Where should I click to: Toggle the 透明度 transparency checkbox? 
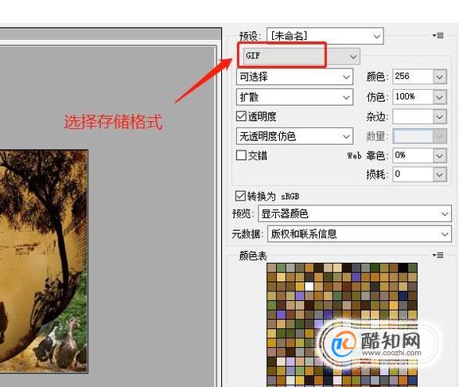pos(241,116)
